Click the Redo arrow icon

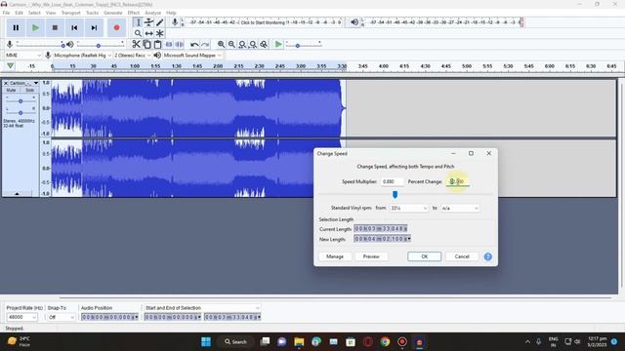(x=205, y=45)
